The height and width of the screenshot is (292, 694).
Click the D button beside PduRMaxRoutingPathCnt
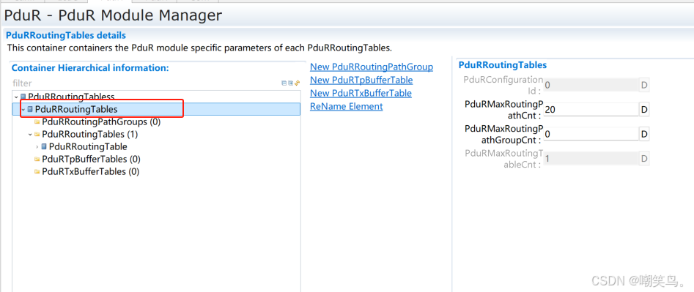644,110
